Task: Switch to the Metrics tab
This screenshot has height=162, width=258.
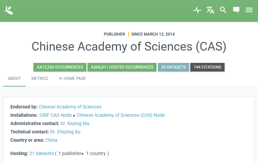Action: (40, 79)
